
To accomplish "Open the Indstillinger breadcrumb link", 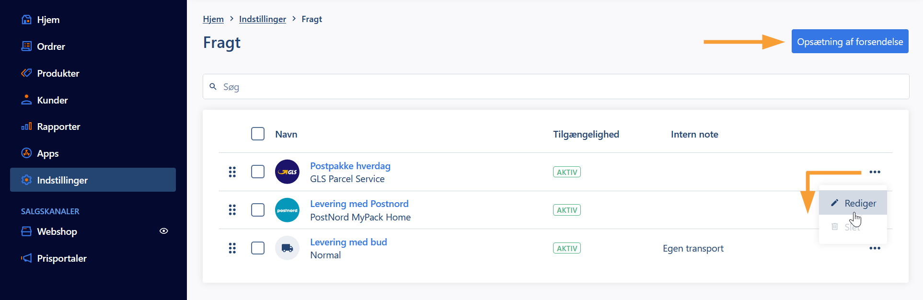I will pyautogui.click(x=263, y=19).
